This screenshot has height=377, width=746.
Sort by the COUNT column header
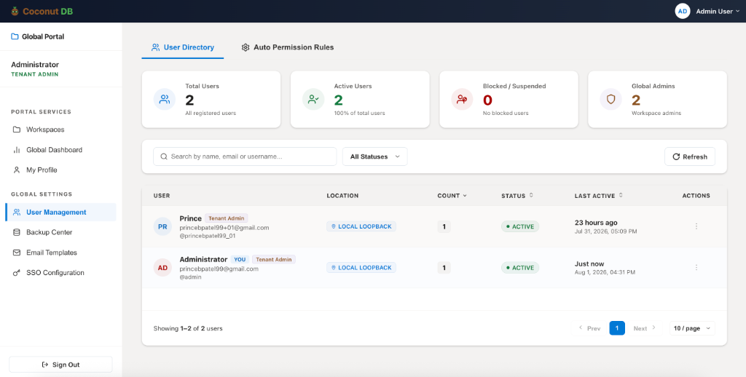(452, 195)
